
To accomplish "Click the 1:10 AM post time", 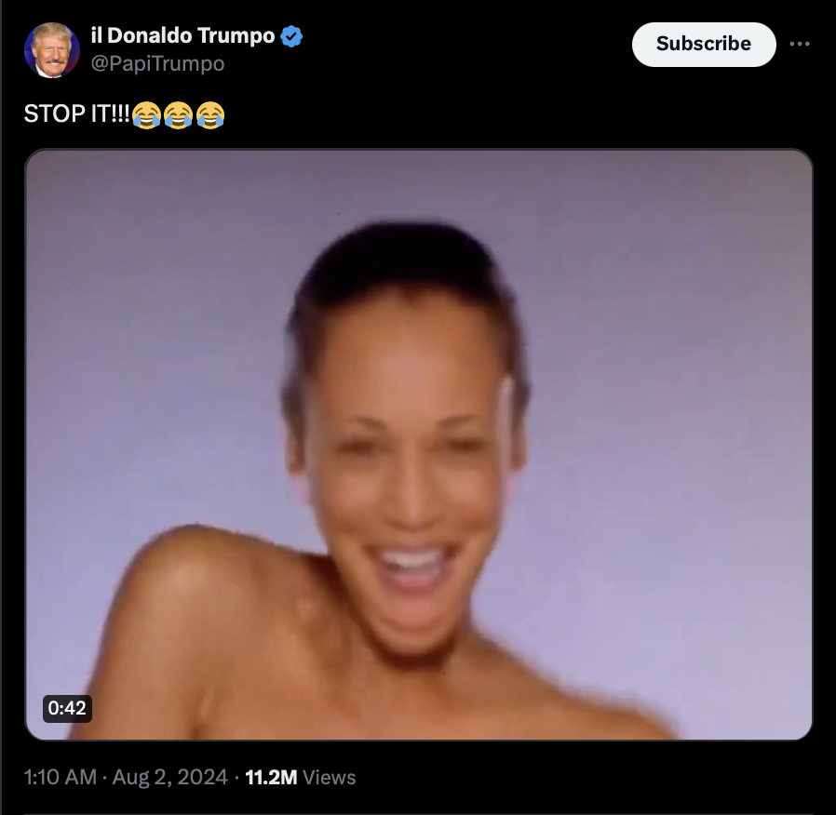I will tap(61, 777).
